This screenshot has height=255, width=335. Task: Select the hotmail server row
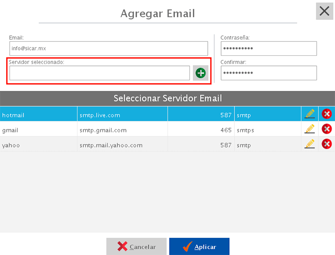(38, 115)
